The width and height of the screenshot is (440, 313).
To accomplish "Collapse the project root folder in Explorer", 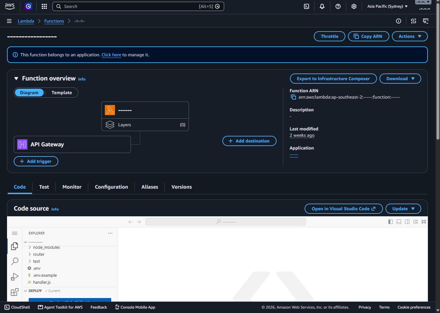I will coord(25,242).
